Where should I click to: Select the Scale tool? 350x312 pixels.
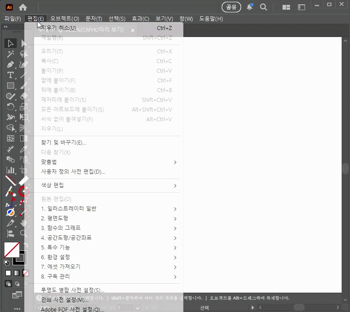click(23, 107)
